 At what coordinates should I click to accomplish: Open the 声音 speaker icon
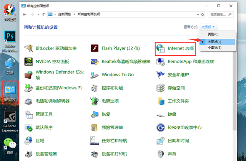[161, 154]
